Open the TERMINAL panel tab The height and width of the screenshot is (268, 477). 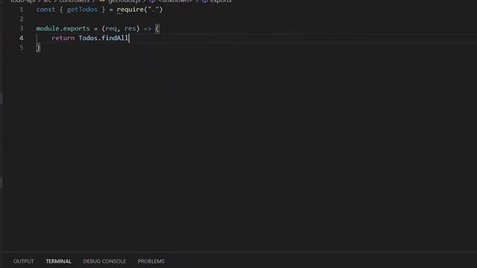tap(58, 261)
